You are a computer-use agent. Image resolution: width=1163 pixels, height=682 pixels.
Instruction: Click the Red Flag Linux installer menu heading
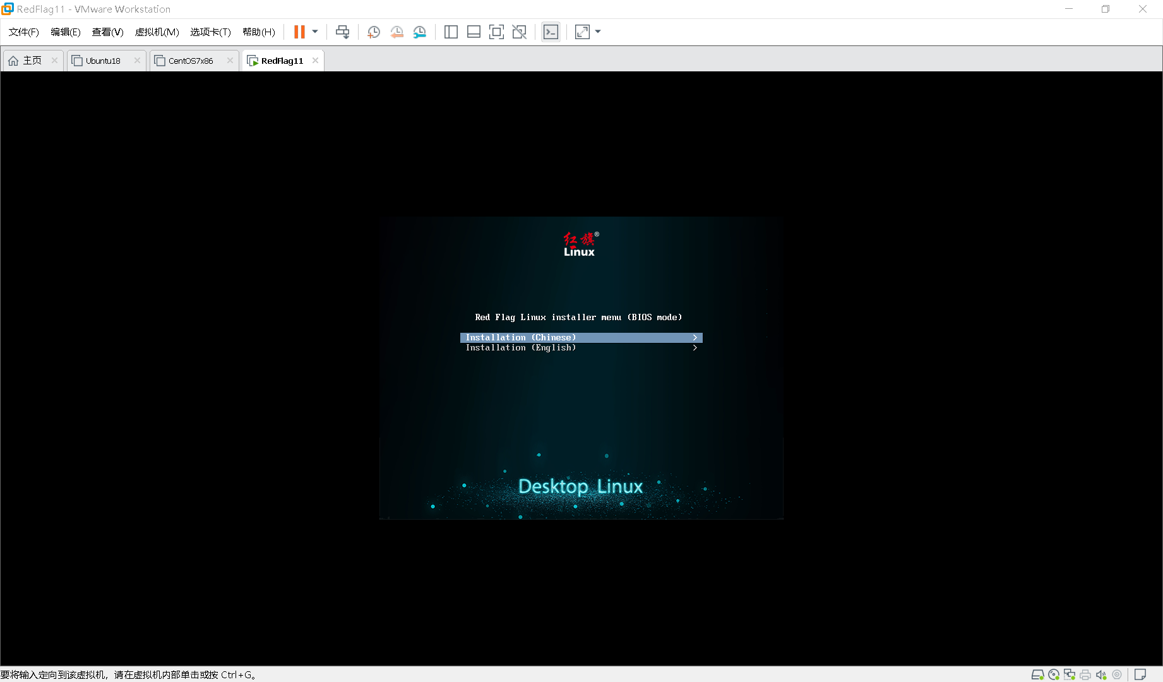click(x=578, y=318)
